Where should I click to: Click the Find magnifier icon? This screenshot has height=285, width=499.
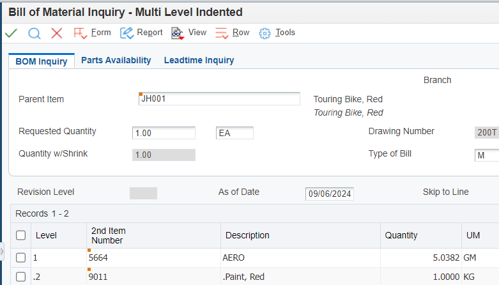(35, 33)
